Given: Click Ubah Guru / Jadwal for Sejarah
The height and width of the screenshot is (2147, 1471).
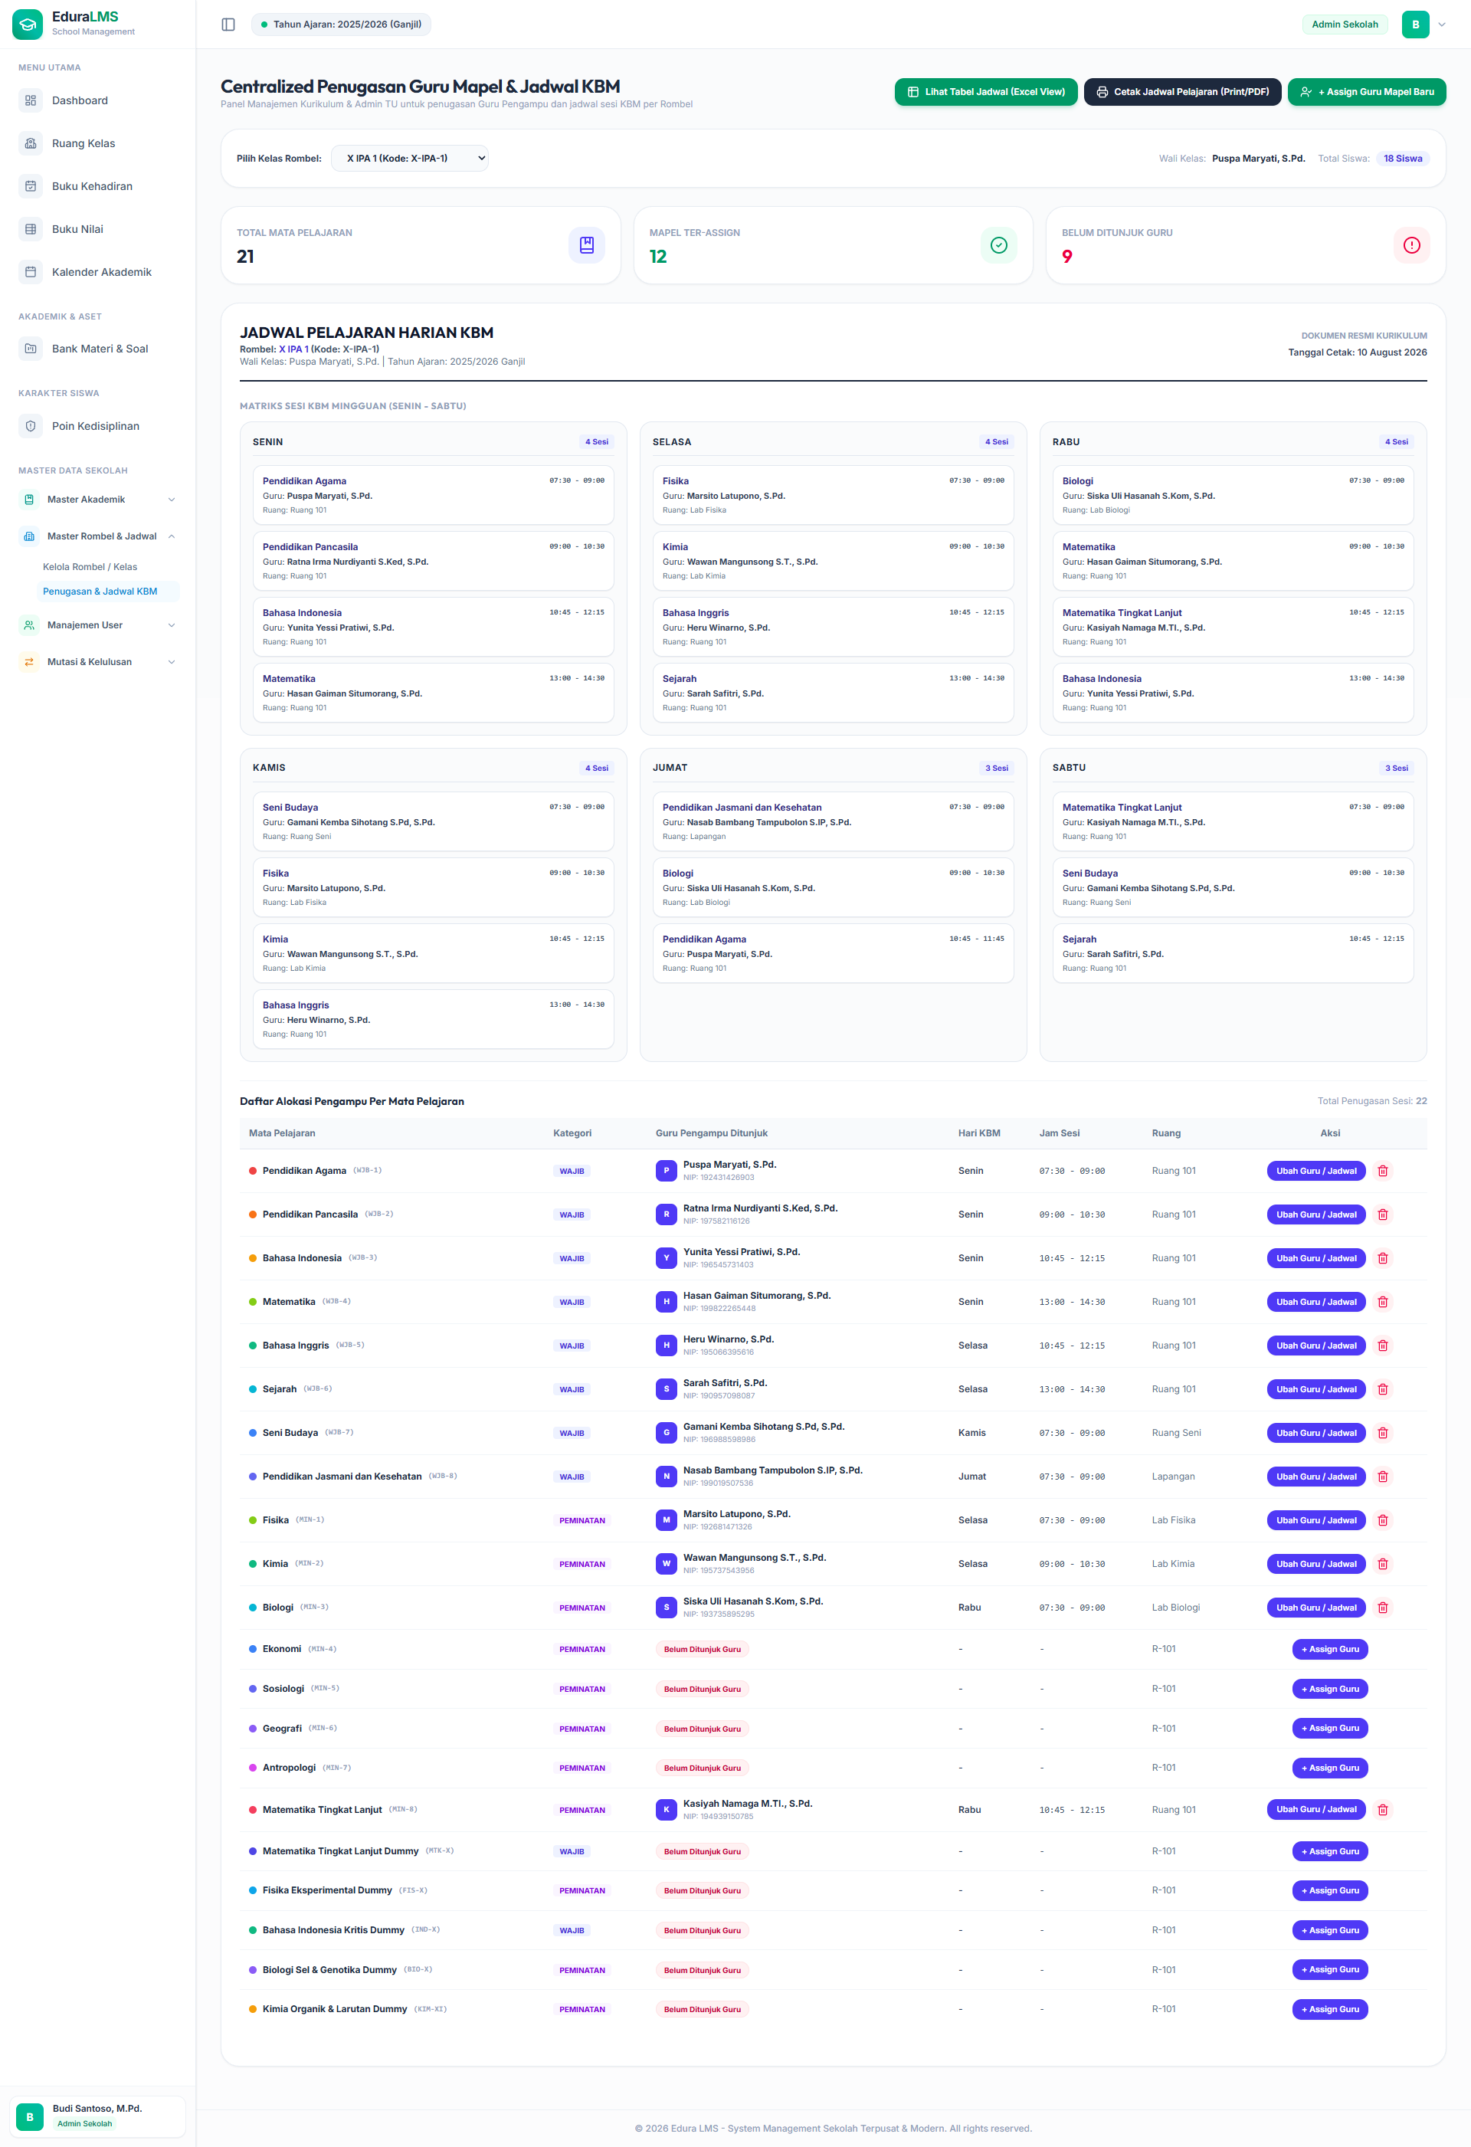Looking at the screenshot, I should pos(1315,1389).
